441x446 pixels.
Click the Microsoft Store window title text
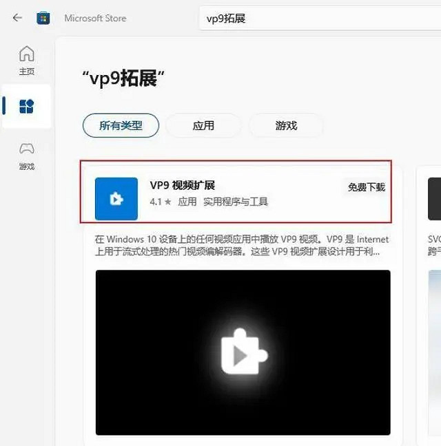pyautogui.click(x=95, y=18)
